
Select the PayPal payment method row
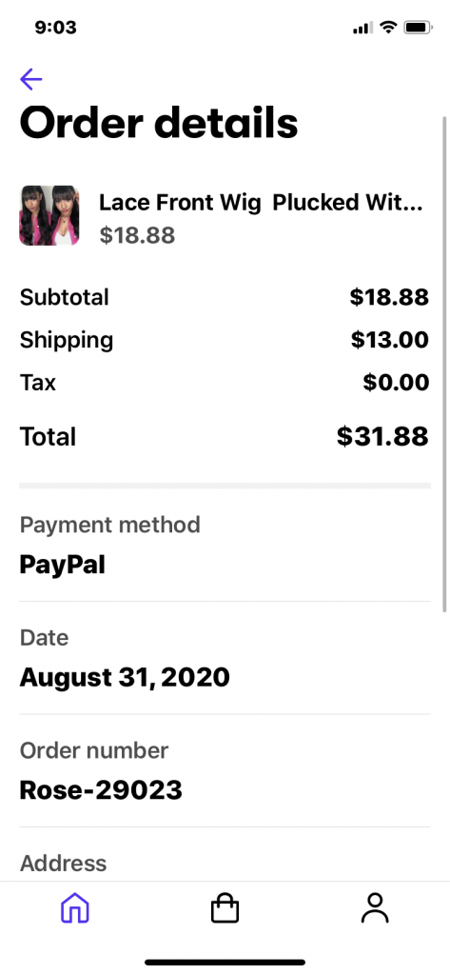[x=225, y=546]
